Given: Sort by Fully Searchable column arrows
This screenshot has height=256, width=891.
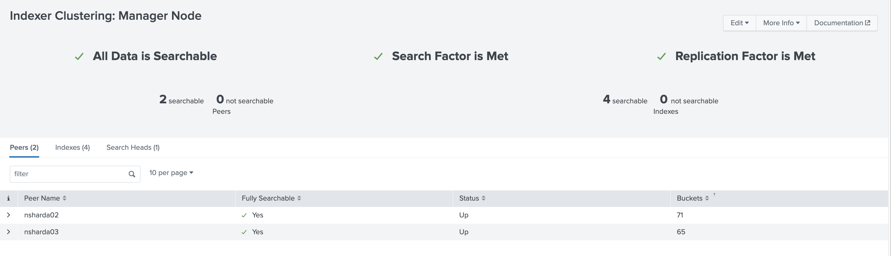Looking at the screenshot, I should [x=299, y=198].
